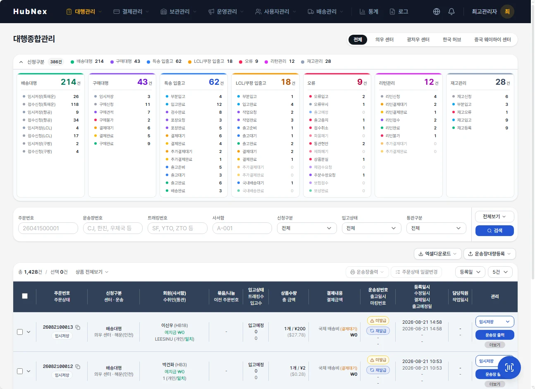The image size is (535, 389).
Task: Open the 통관구분 filter dropdown
Action: (x=436, y=228)
